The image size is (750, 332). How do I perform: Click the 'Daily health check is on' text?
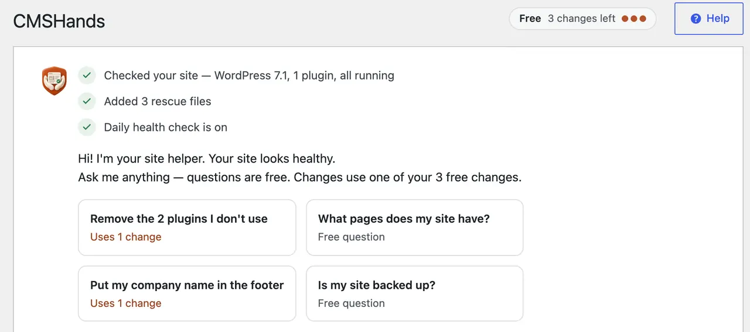pos(166,127)
